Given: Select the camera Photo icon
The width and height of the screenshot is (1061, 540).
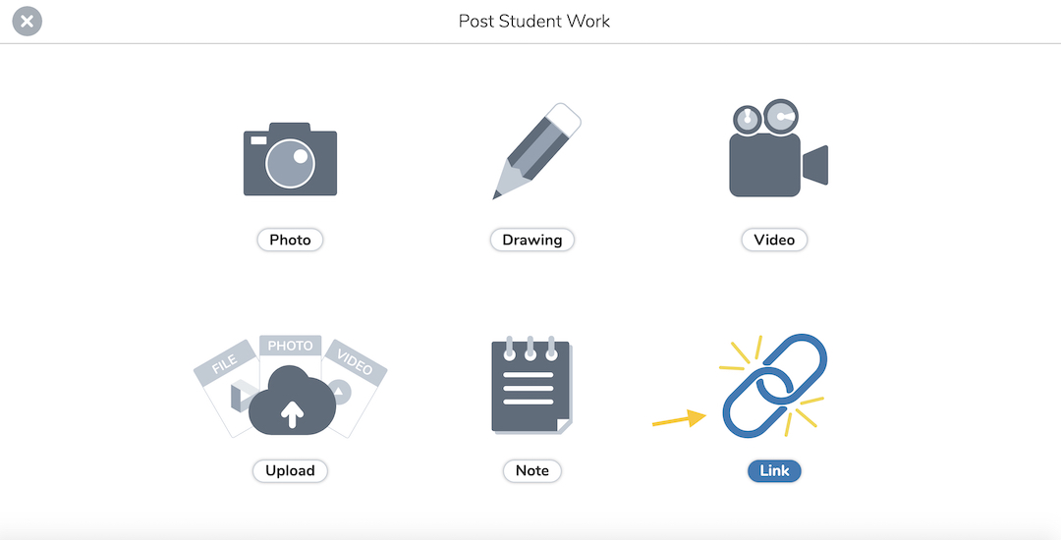Looking at the screenshot, I should (290, 159).
